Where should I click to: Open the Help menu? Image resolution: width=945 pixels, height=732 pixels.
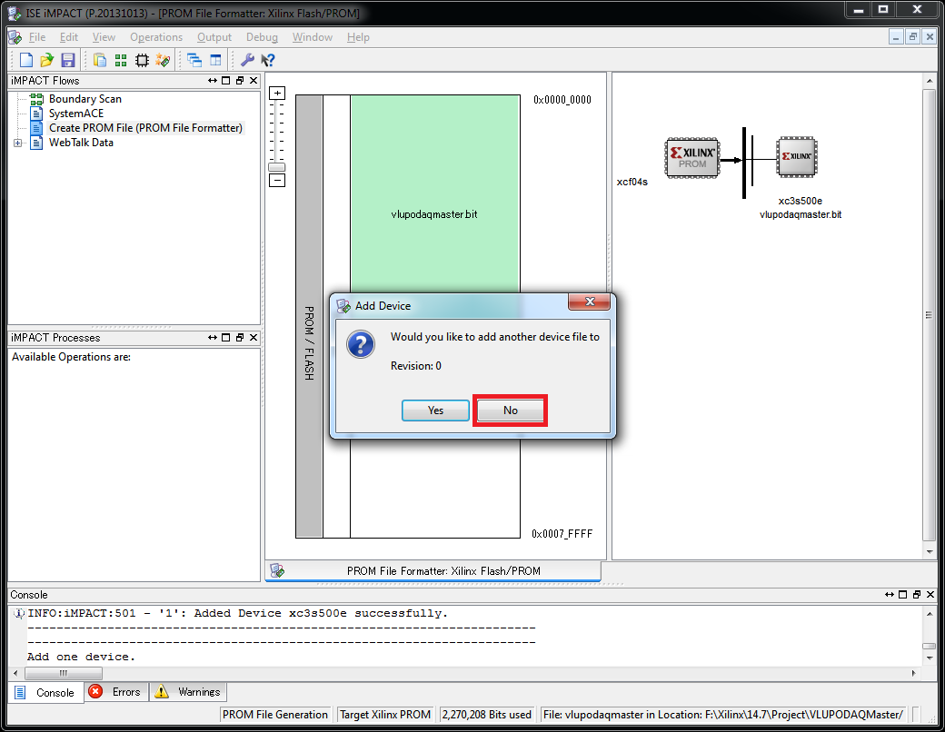358,37
